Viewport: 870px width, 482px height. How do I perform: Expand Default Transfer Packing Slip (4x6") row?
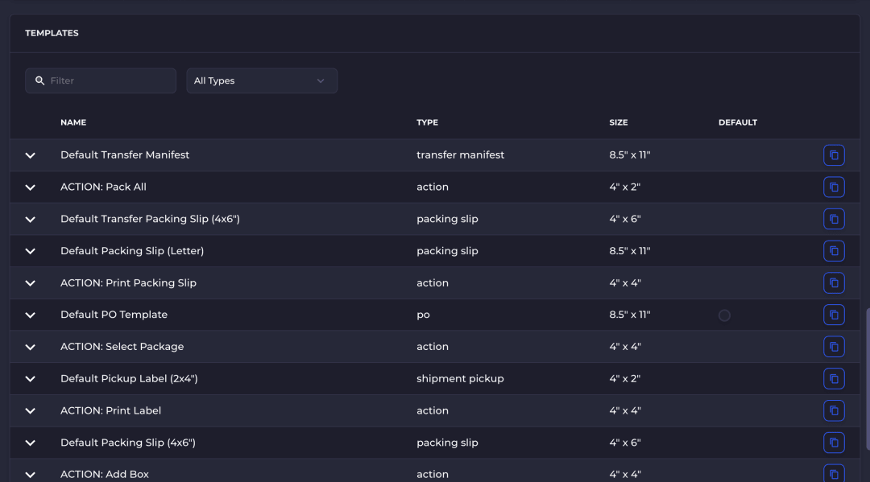(x=31, y=220)
